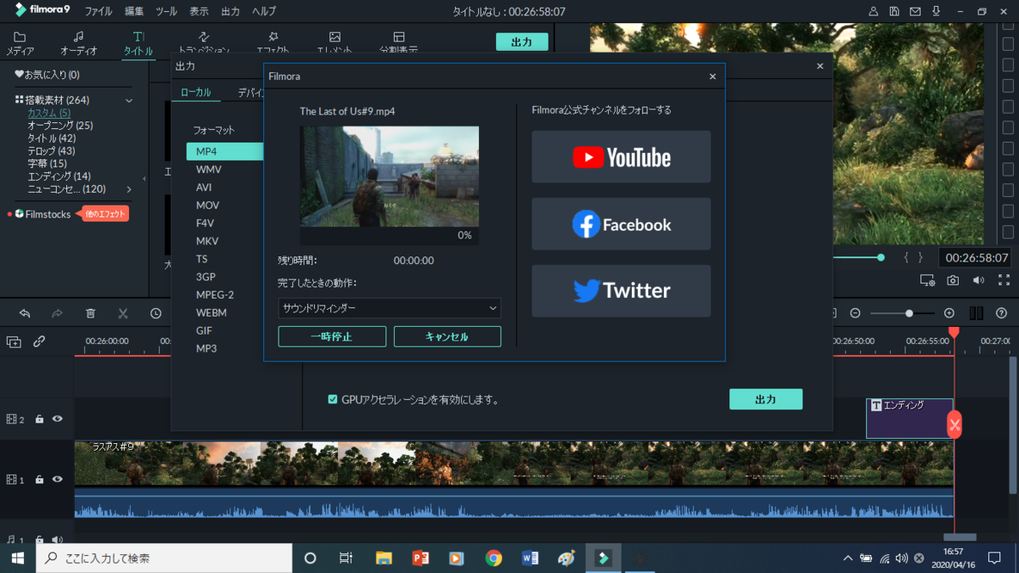Open the user account icon
1019x573 pixels.
point(874,12)
